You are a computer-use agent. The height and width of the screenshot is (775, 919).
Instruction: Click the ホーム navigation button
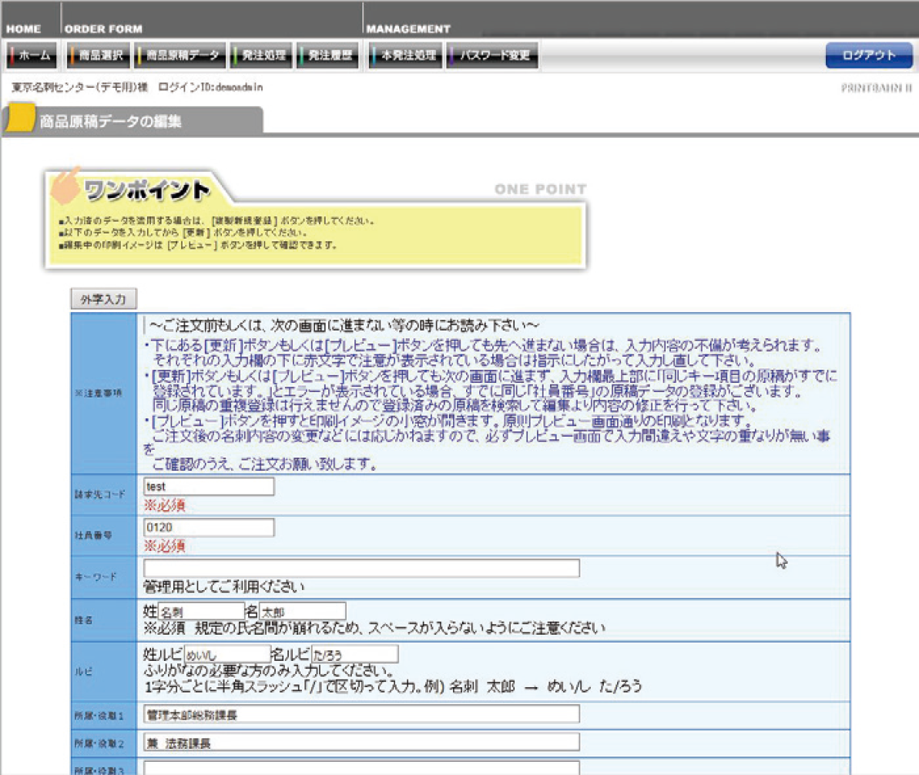(31, 55)
